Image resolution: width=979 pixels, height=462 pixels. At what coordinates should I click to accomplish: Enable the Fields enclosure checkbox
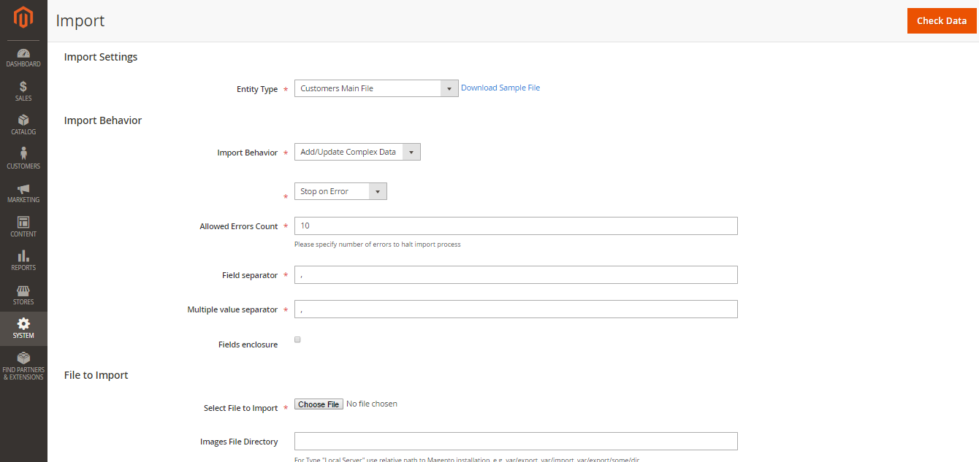click(x=297, y=339)
